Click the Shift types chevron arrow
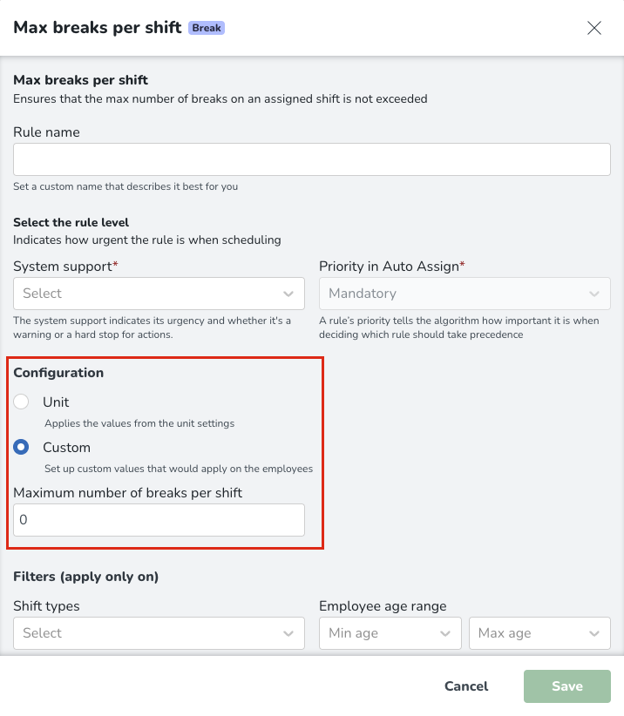 pos(288,633)
